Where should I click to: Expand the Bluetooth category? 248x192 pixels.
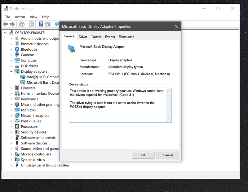(x=11, y=49)
